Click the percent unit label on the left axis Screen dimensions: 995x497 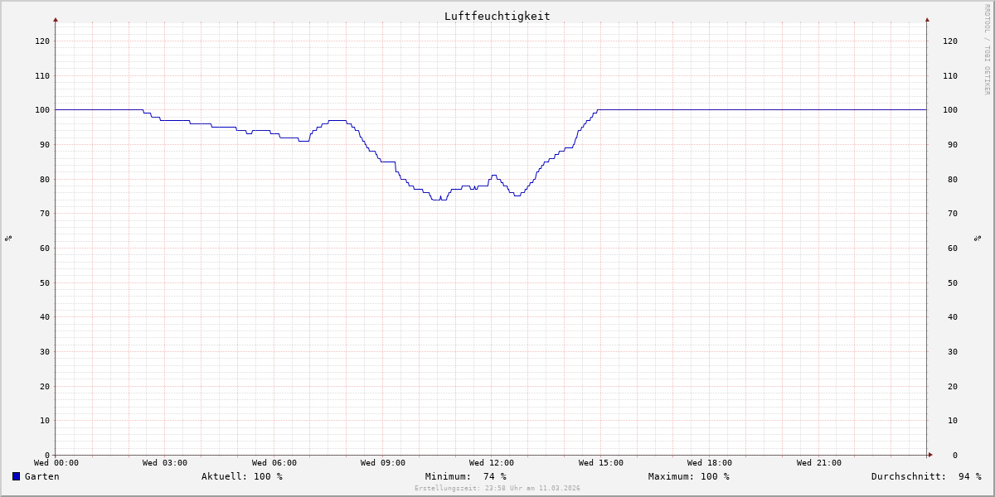pos(8,239)
